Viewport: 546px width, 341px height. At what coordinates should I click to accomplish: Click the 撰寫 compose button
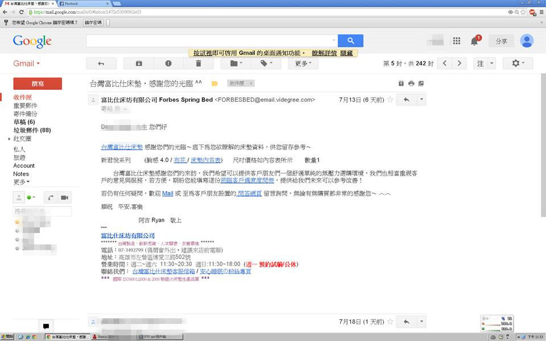click(38, 84)
